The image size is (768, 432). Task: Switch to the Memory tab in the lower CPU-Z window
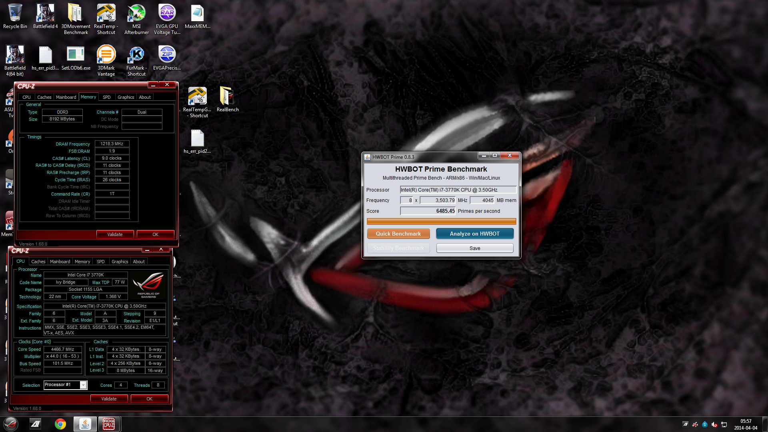pyautogui.click(x=82, y=262)
